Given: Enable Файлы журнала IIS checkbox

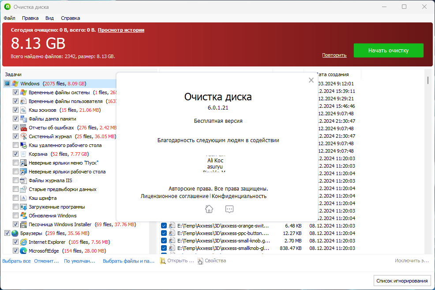Looking at the screenshot, I should click(x=15, y=180).
